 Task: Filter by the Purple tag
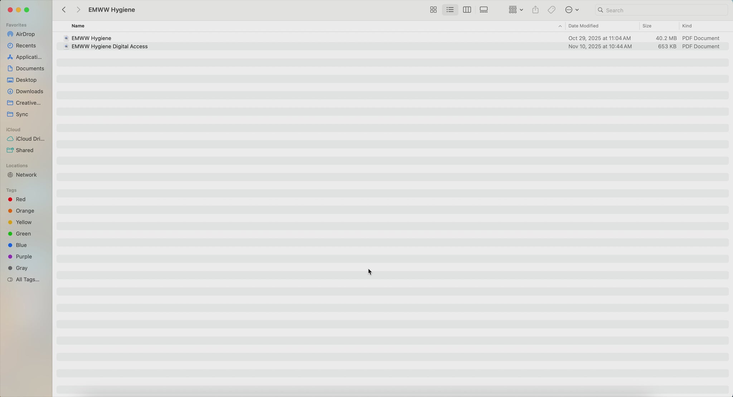24,257
